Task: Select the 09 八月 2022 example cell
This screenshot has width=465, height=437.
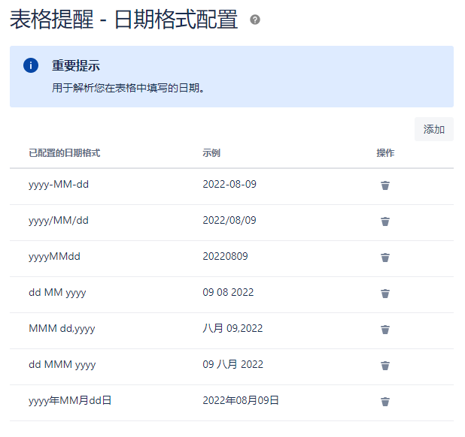Action: pos(233,364)
